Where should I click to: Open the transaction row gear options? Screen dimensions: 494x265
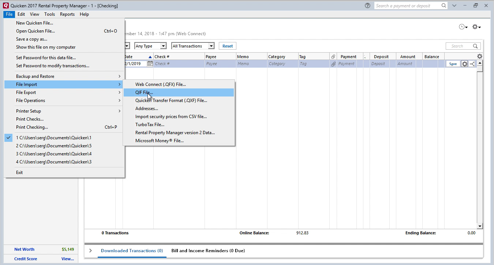pos(465,64)
